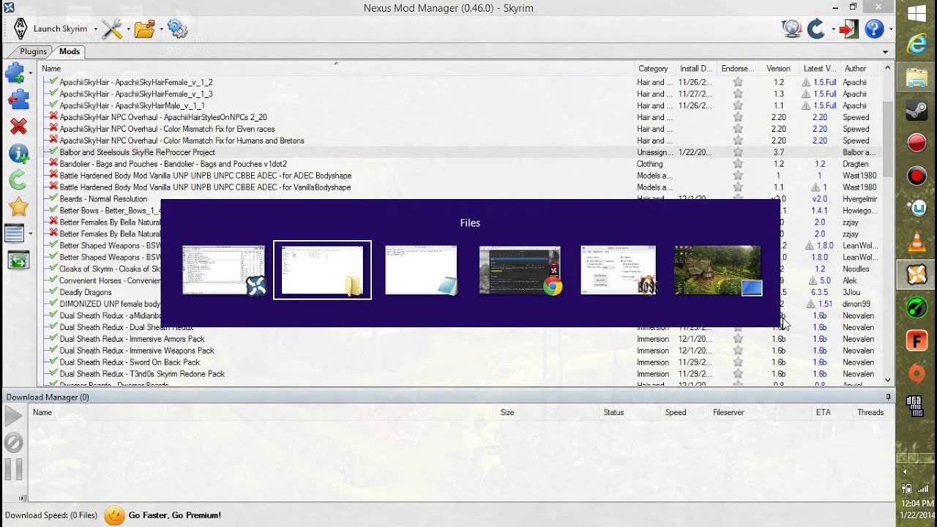Viewport: 937px width, 527px height.
Task: Select the BOSS window thumbnail in switcher
Action: pos(619,270)
